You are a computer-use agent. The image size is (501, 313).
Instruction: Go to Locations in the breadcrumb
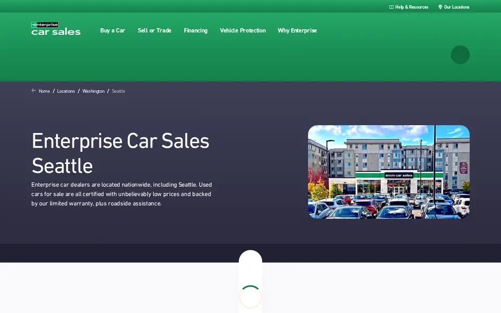pos(66,91)
